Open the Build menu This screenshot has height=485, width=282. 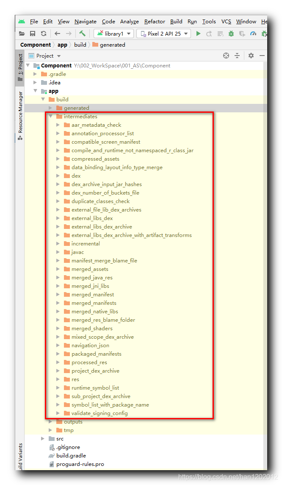(x=177, y=21)
